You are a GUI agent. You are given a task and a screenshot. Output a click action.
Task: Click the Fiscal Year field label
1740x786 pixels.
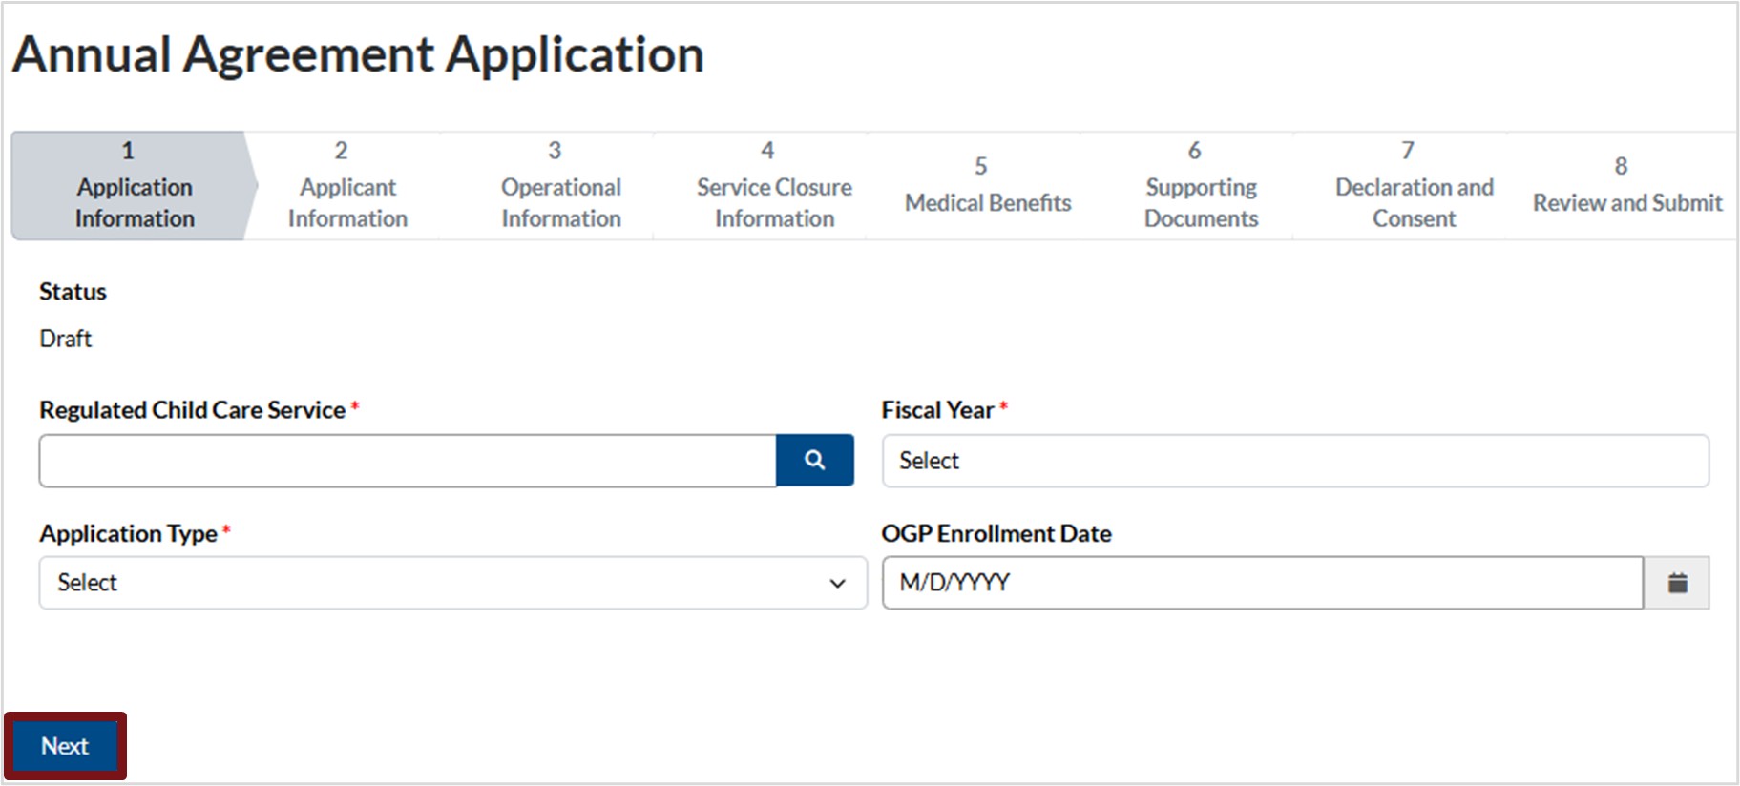pos(937,410)
